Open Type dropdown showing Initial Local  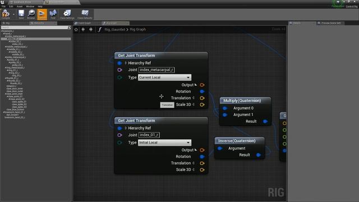coord(164,143)
